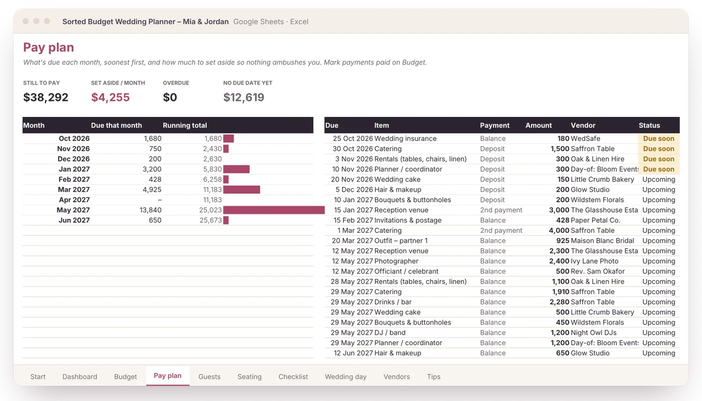Select the Amount column header
The image size is (702, 401).
pyautogui.click(x=539, y=125)
